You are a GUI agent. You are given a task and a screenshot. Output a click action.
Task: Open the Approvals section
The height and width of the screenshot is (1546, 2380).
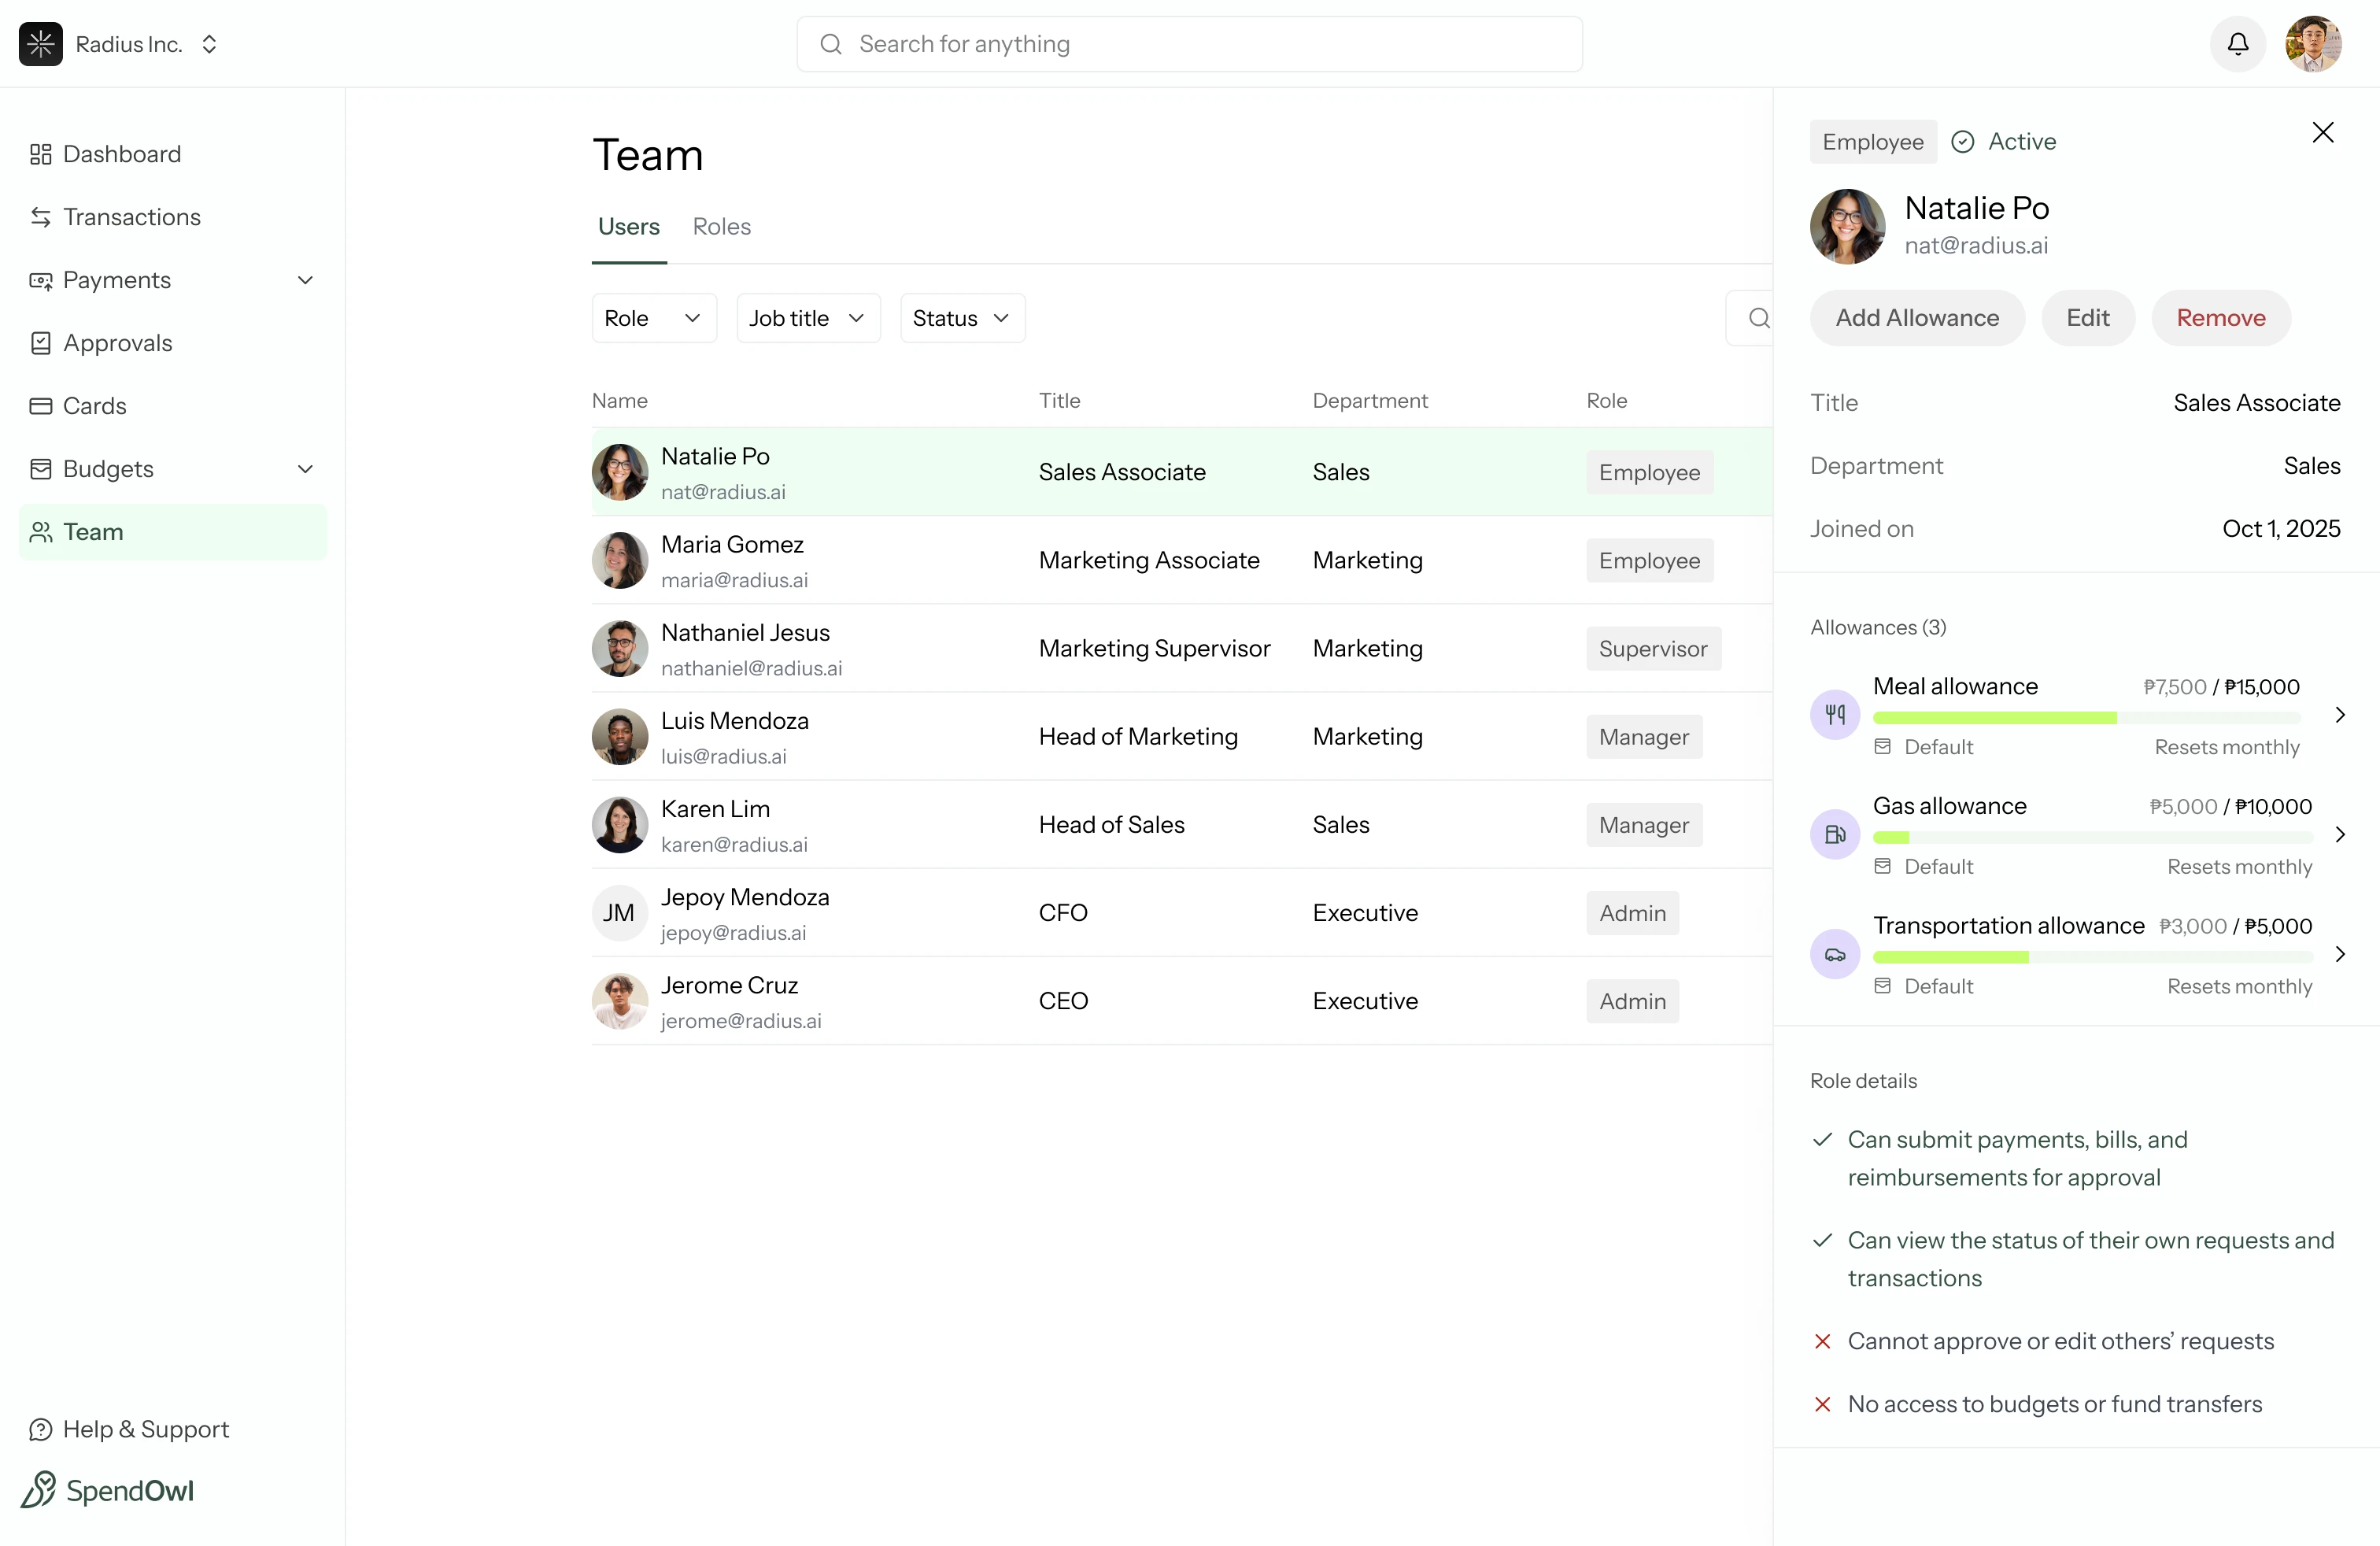116,342
